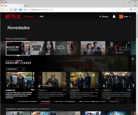Go forward with the browser arrow
The width and height of the screenshot is (138, 115).
[x=7, y=10]
